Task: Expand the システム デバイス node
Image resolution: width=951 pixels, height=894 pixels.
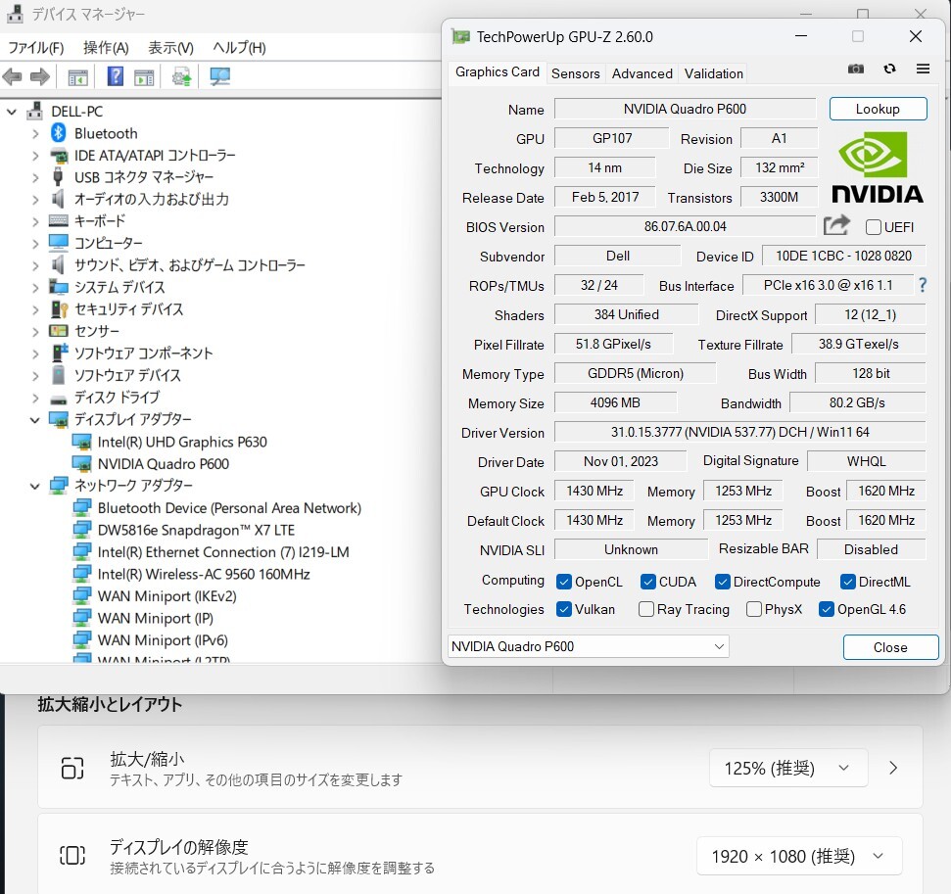Action: [x=35, y=288]
